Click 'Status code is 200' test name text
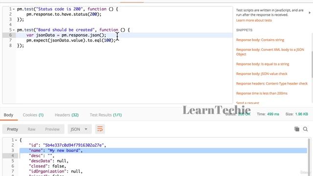313x176 pixels. coord(59,9)
